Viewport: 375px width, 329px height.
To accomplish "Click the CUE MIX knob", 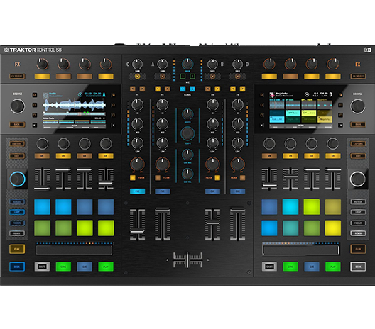I will click(187, 155).
